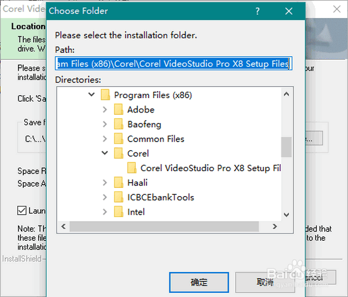Click the ICBCEbankTools folder icon
This screenshot has height=297, width=348.
pos(119,197)
